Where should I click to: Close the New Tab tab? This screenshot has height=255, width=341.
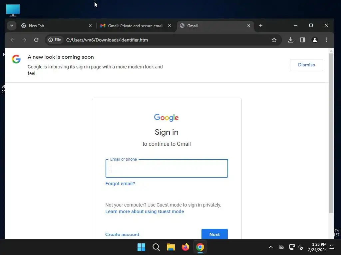[x=90, y=26]
